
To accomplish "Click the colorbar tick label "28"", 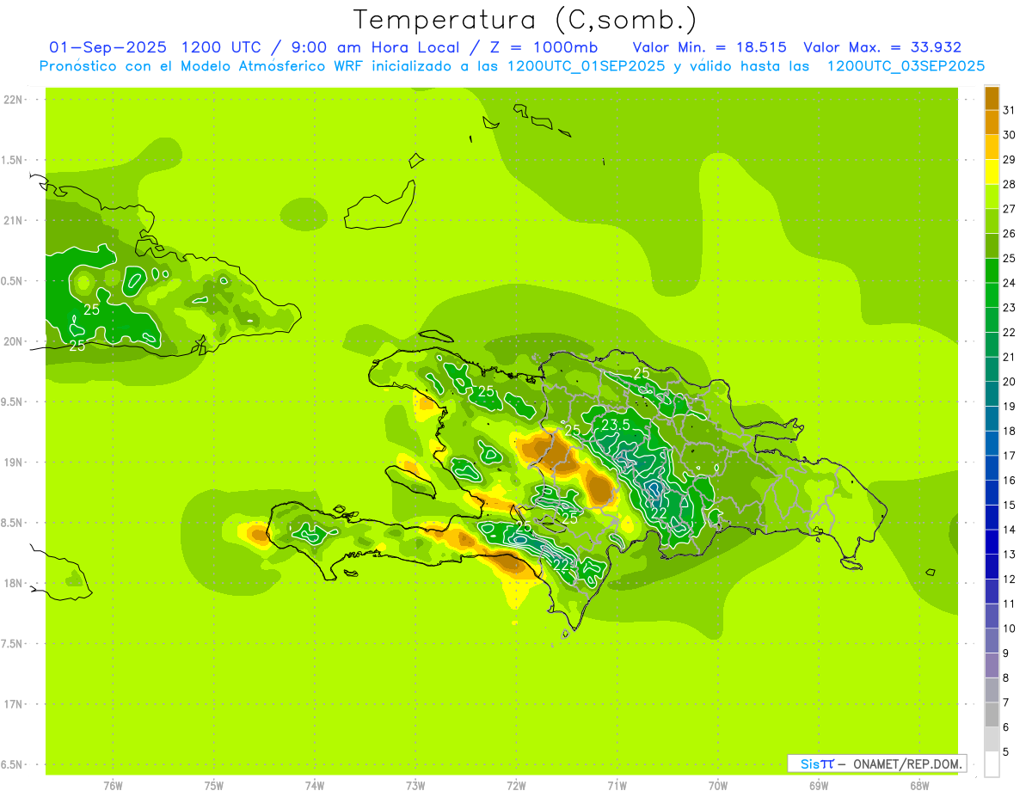I will coord(1009,184).
